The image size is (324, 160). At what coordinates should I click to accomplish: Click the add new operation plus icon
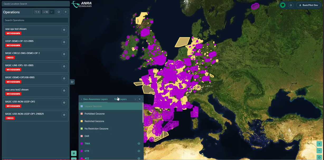(66, 12)
